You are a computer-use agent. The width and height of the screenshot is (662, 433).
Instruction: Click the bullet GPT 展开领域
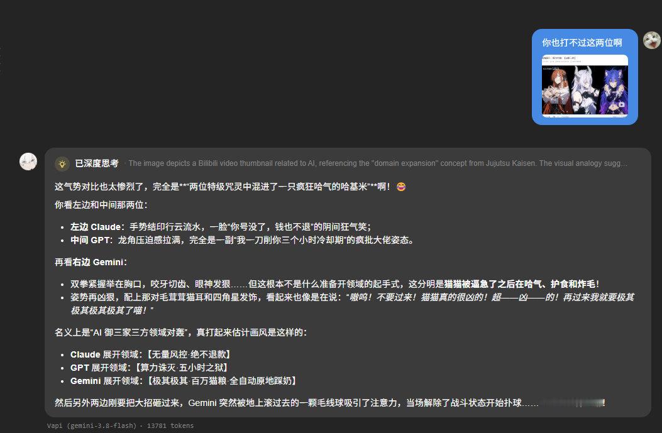point(148,368)
